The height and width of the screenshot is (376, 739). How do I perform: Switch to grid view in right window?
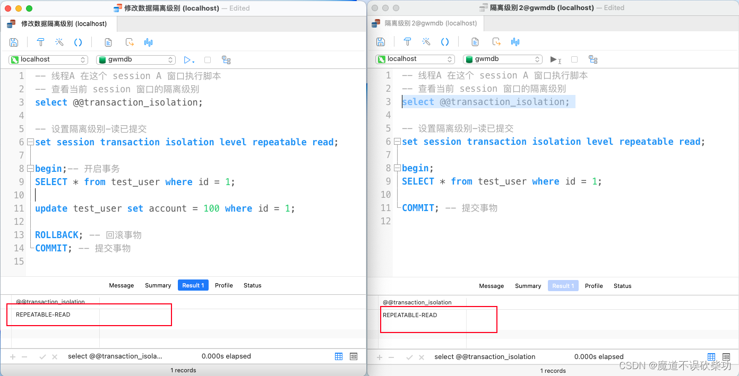[711, 357]
